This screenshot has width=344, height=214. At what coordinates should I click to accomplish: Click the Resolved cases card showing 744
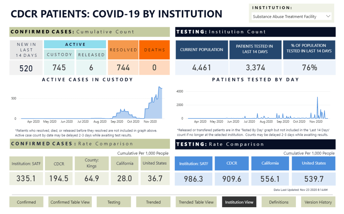coord(123,68)
